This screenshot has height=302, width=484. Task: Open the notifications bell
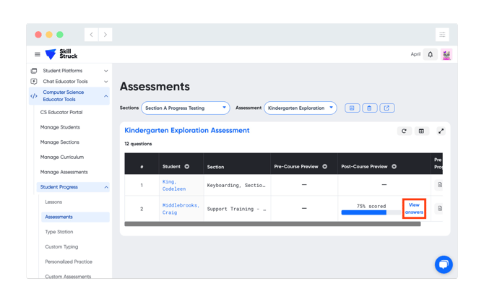(430, 55)
